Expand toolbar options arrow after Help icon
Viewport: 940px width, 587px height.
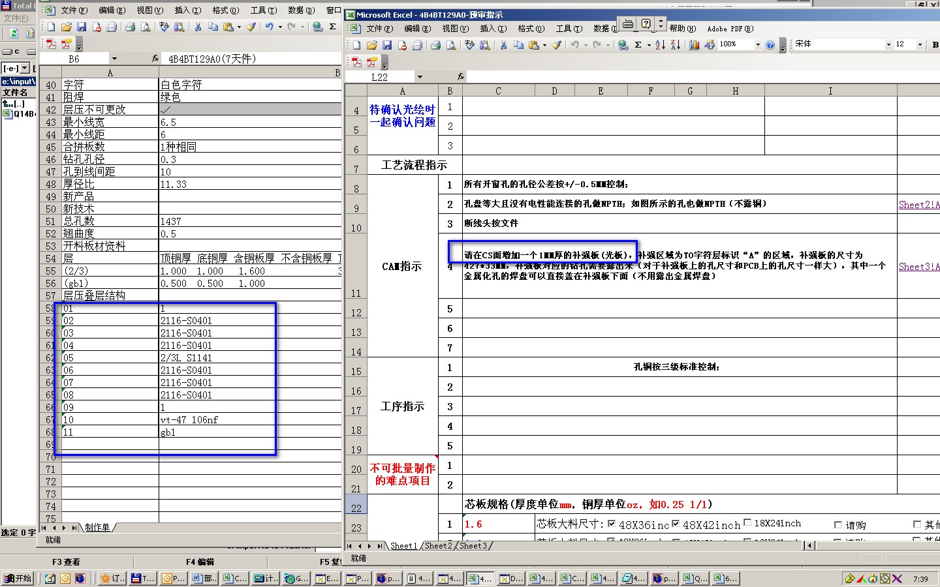(782, 46)
